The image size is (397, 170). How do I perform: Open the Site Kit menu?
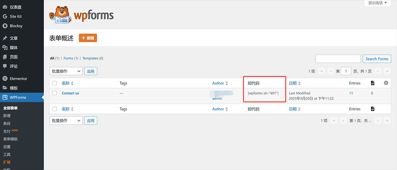click(x=22, y=16)
